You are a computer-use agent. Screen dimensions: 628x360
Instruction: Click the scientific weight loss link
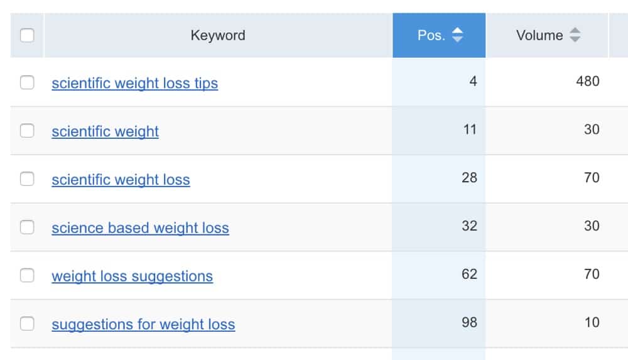coord(121,180)
